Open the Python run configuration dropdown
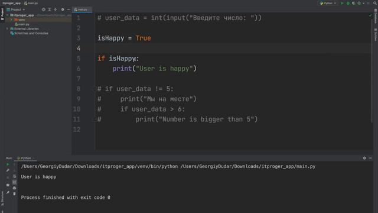The height and width of the screenshot is (213, 378). pyautogui.click(x=328, y=3)
